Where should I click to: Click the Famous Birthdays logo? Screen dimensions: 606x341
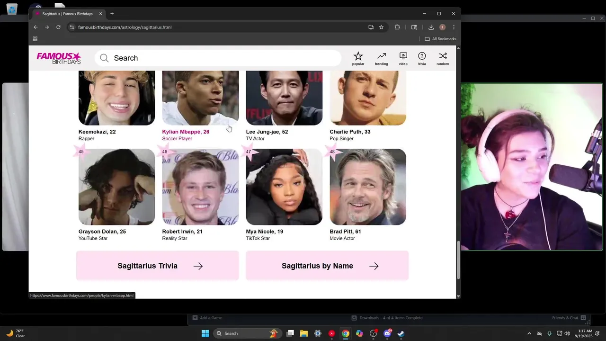(x=59, y=58)
